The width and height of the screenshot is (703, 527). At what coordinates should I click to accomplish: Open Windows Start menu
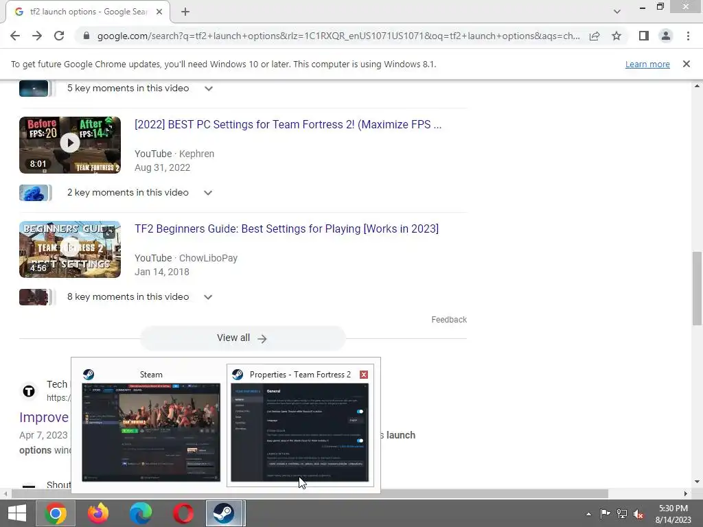point(17,513)
